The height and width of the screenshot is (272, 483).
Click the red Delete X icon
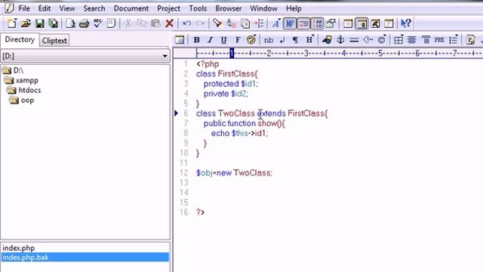pos(169,23)
